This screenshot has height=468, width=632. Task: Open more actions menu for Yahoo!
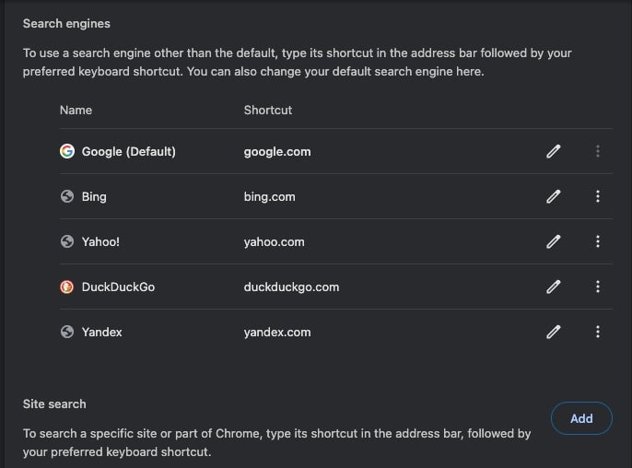[x=598, y=241]
